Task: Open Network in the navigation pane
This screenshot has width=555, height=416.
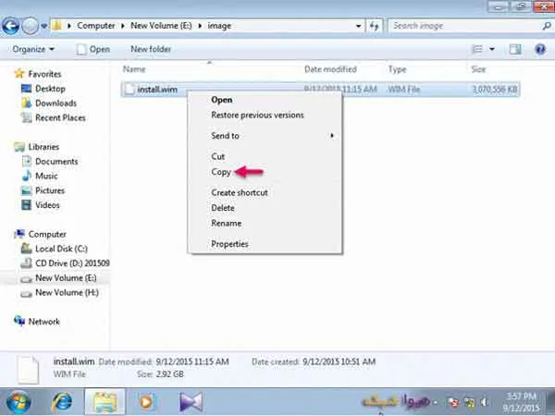Action: [x=43, y=322]
